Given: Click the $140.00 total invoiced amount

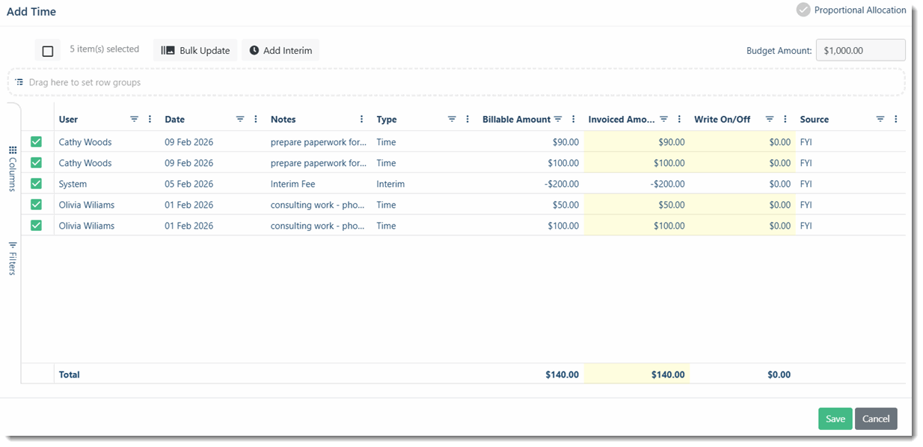Looking at the screenshot, I should 667,374.
